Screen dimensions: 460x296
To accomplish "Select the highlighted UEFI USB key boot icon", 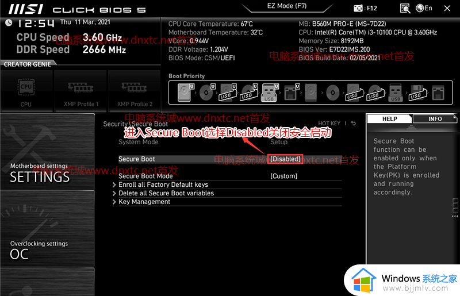I will (270, 93).
